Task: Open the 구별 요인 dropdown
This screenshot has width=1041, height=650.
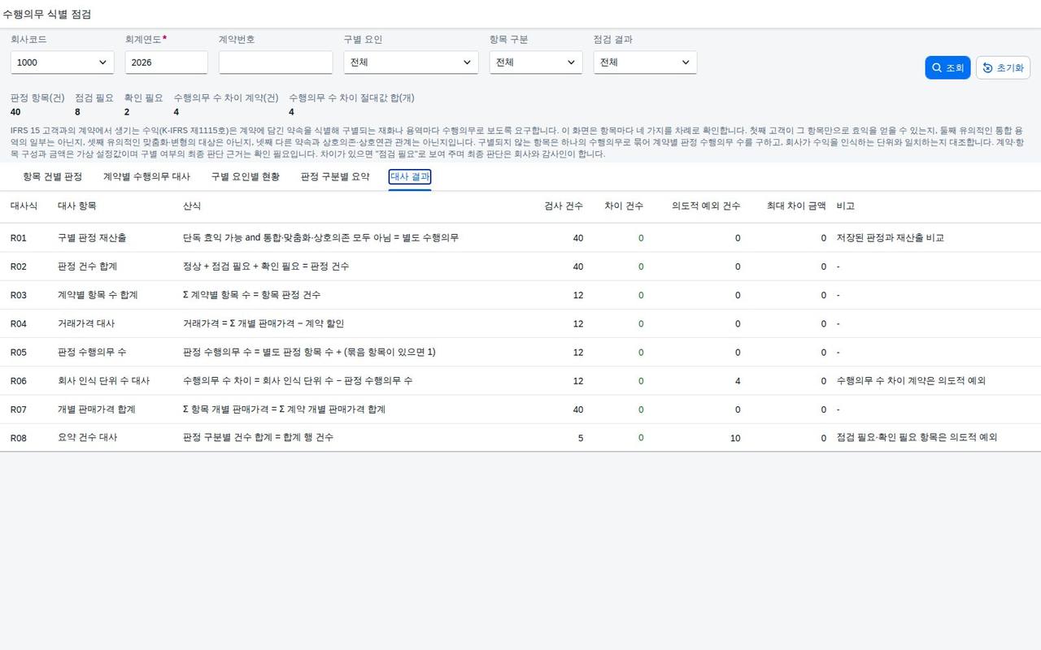Action: point(411,63)
